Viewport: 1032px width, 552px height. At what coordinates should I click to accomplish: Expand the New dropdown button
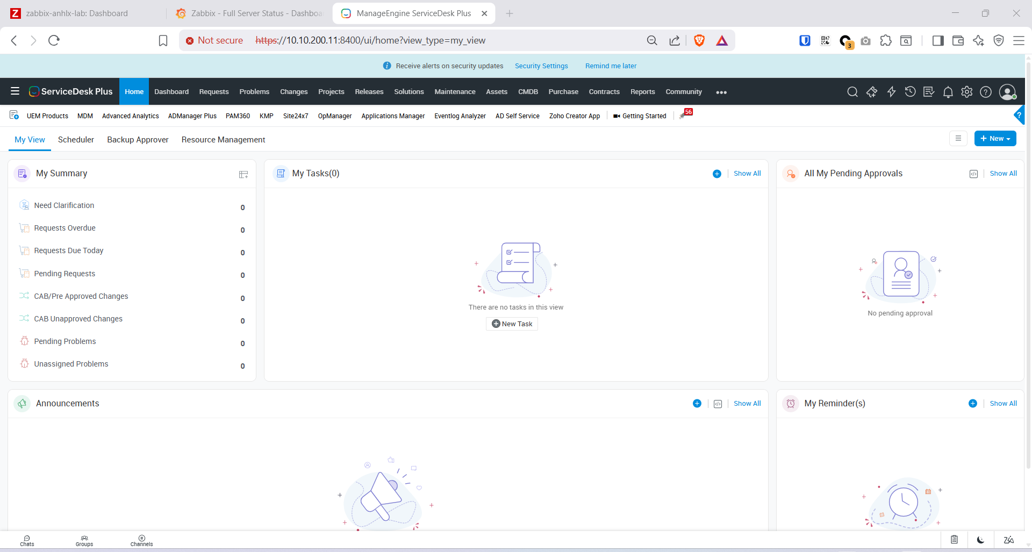pos(995,139)
